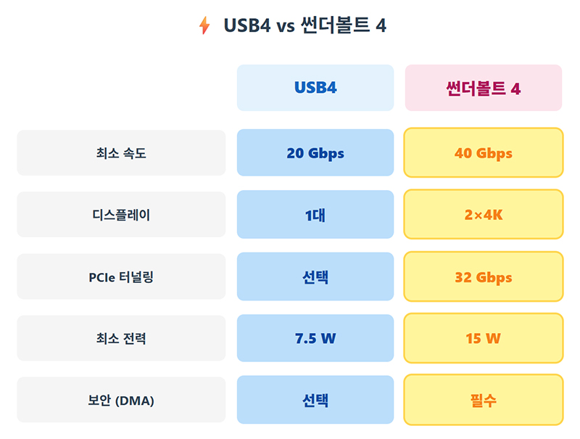
Task: Select the 썬더볼트 4 column header
Action: pyautogui.click(x=484, y=88)
